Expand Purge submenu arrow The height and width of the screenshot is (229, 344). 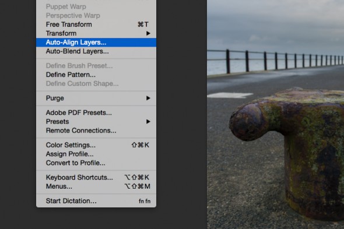pyautogui.click(x=148, y=98)
